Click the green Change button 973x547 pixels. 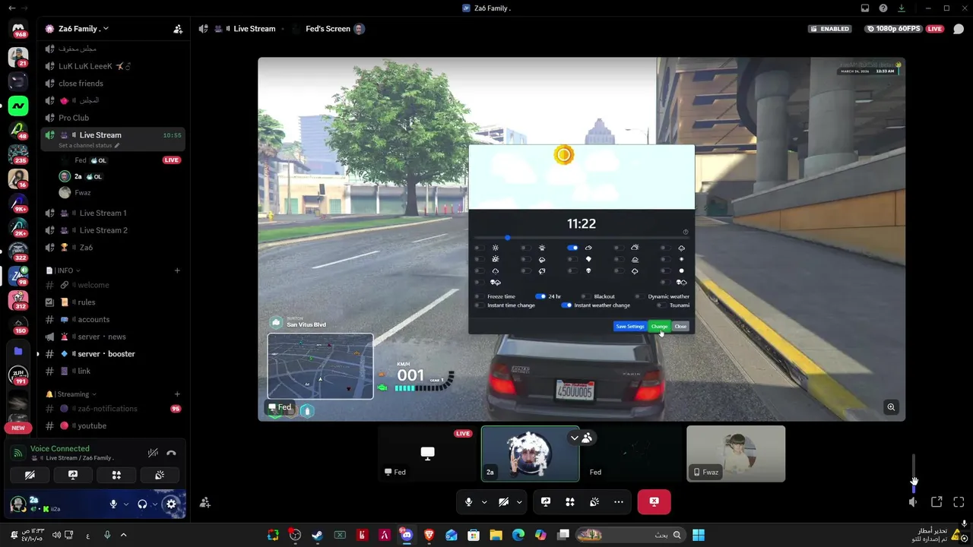[x=659, y=327]
